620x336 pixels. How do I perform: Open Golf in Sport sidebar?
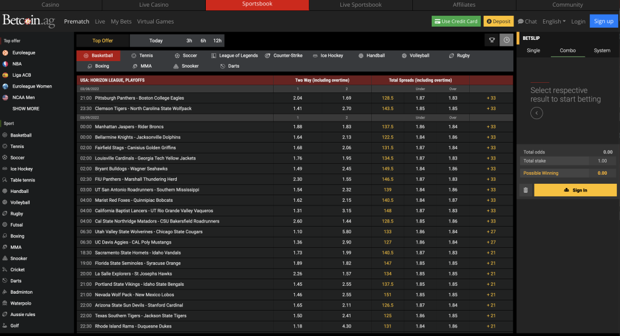tap(15, 326)
